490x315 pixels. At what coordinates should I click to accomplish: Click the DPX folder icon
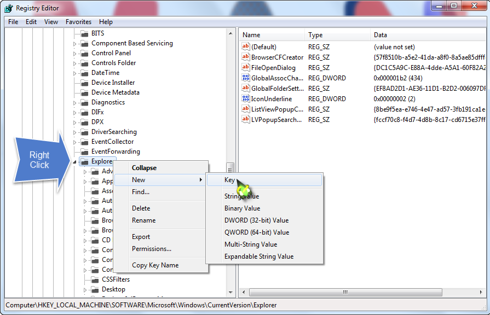click(84, 122)
